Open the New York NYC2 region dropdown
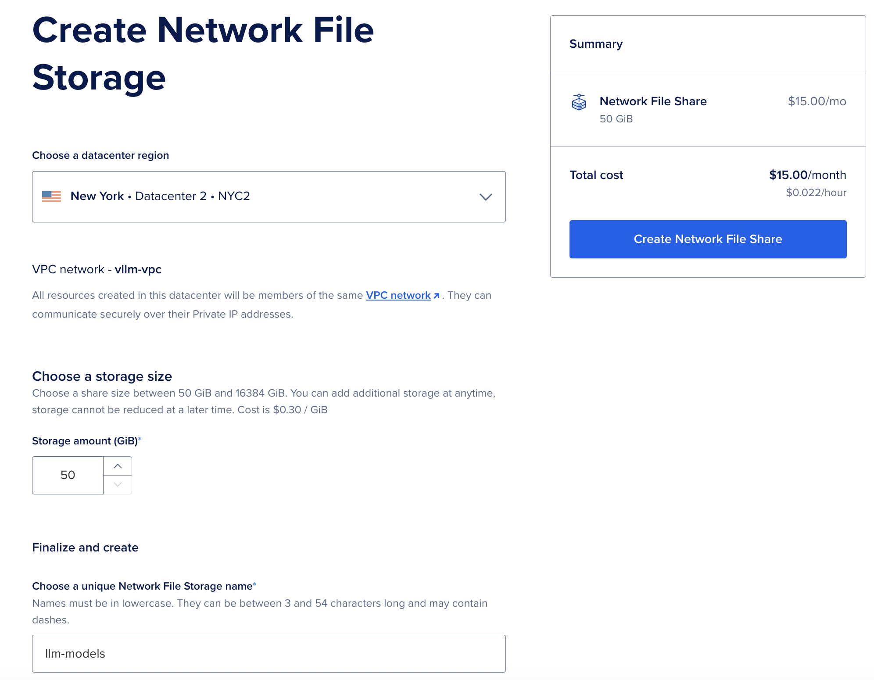The width and height of the screenshot is (874, 680). pos(269,197)
